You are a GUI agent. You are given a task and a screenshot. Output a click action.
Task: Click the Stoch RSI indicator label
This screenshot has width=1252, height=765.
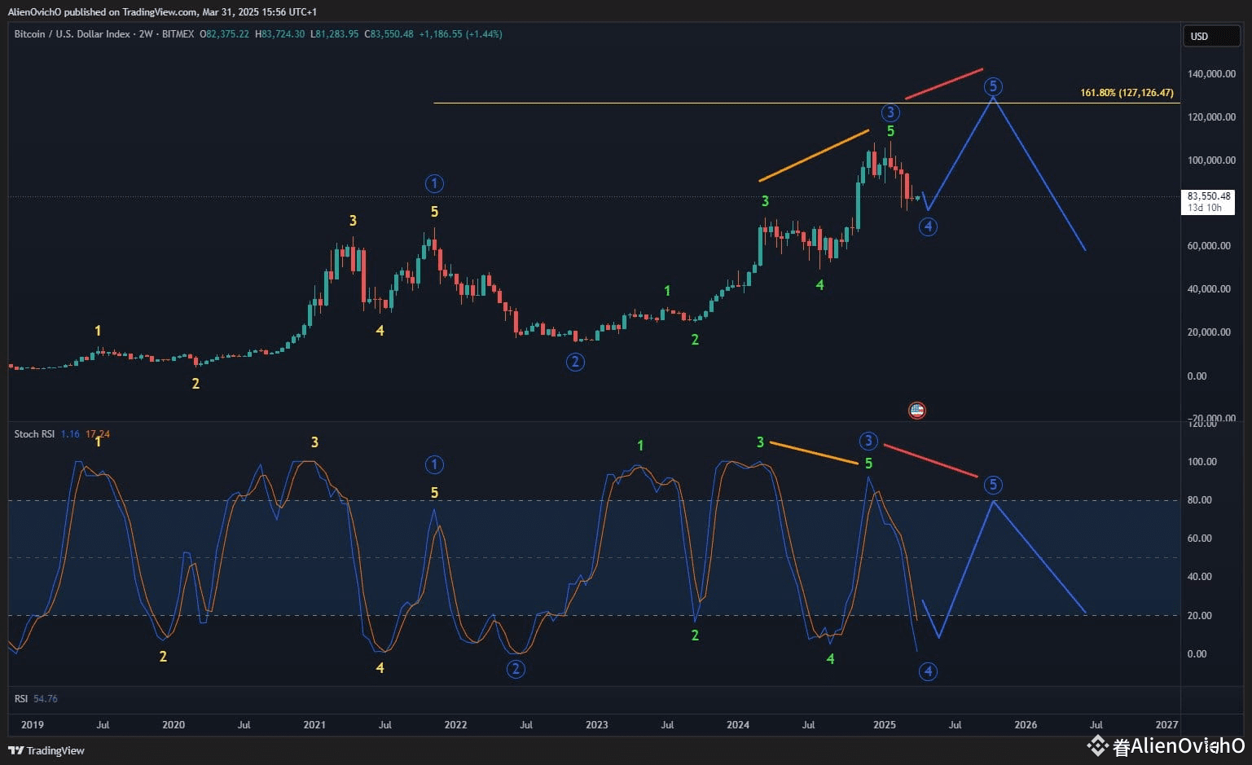point(34,434)
